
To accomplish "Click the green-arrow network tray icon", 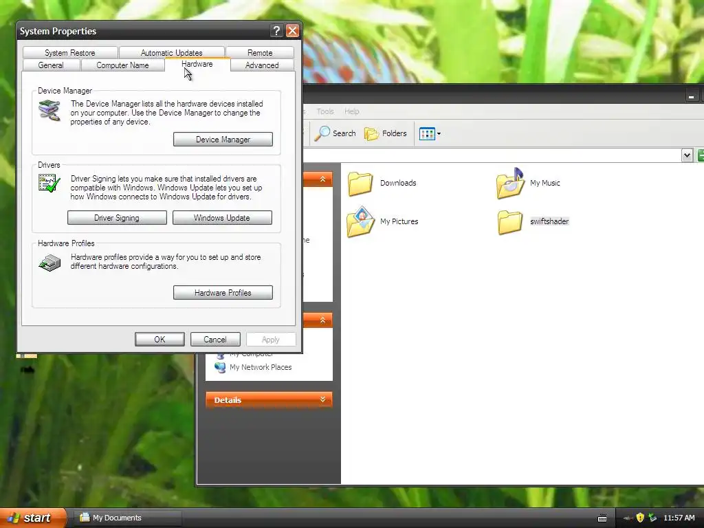I will tap(652, 518).
